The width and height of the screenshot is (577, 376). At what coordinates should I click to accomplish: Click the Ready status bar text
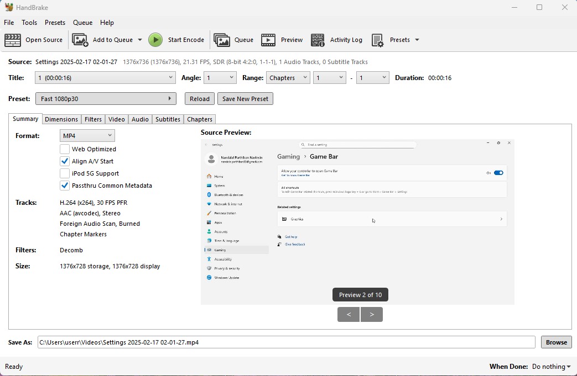pyautogui.click(x=14, y=367)
